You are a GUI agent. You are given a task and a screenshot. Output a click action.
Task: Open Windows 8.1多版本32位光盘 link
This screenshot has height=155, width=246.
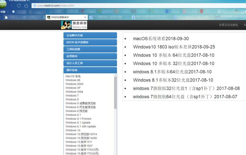[x=173, y=80]
